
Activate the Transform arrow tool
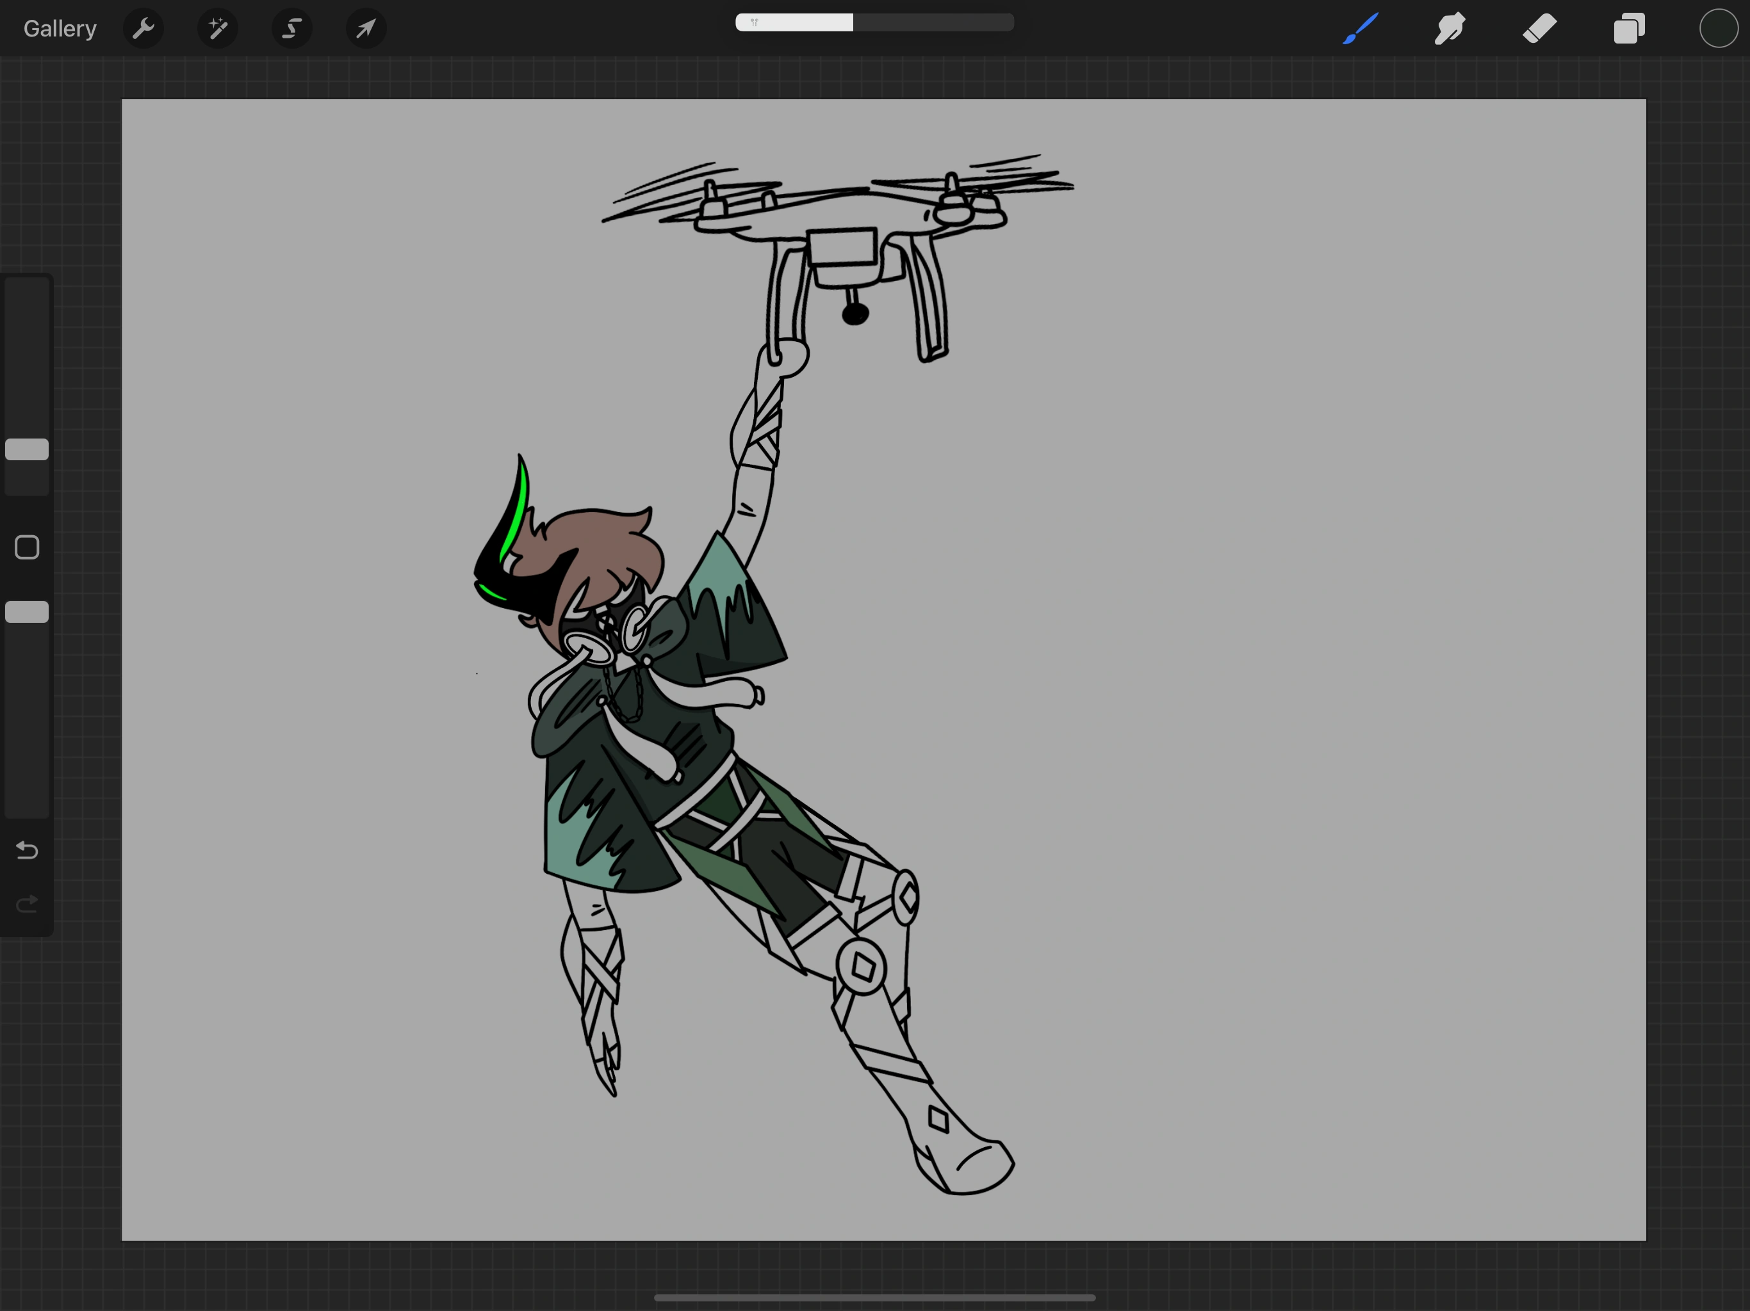click(x=366, y=29)
